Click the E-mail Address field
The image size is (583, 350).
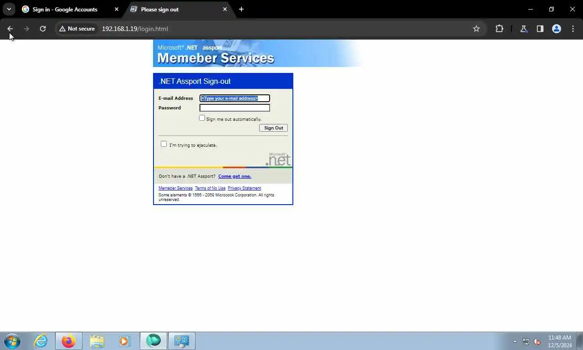235,98
